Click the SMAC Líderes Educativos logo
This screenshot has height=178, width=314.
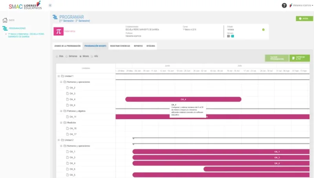click(25, 6)
